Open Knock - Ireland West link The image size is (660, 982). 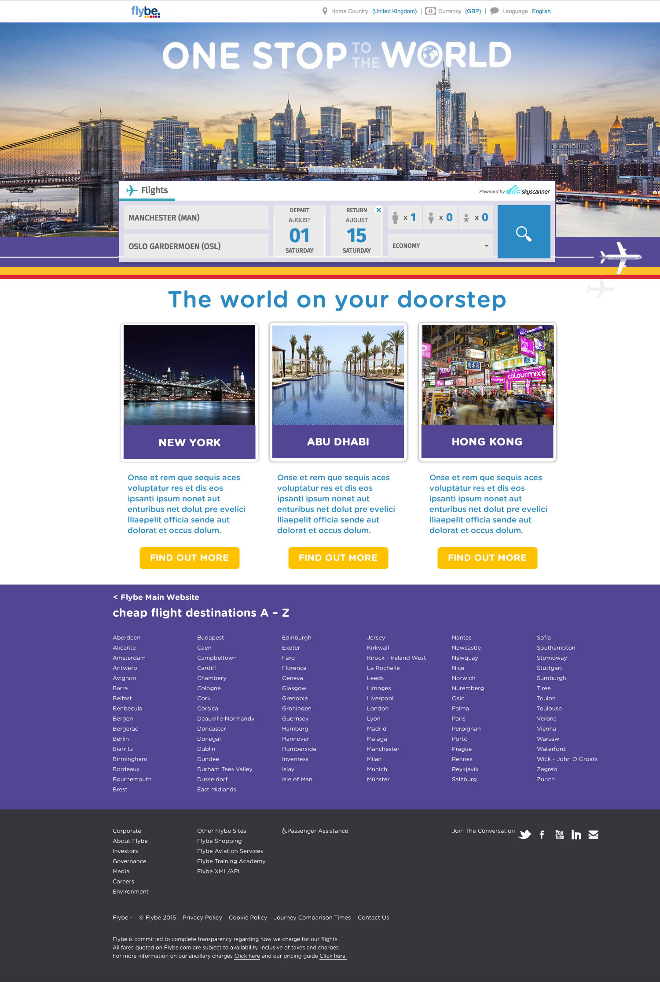tap(396, 658)
